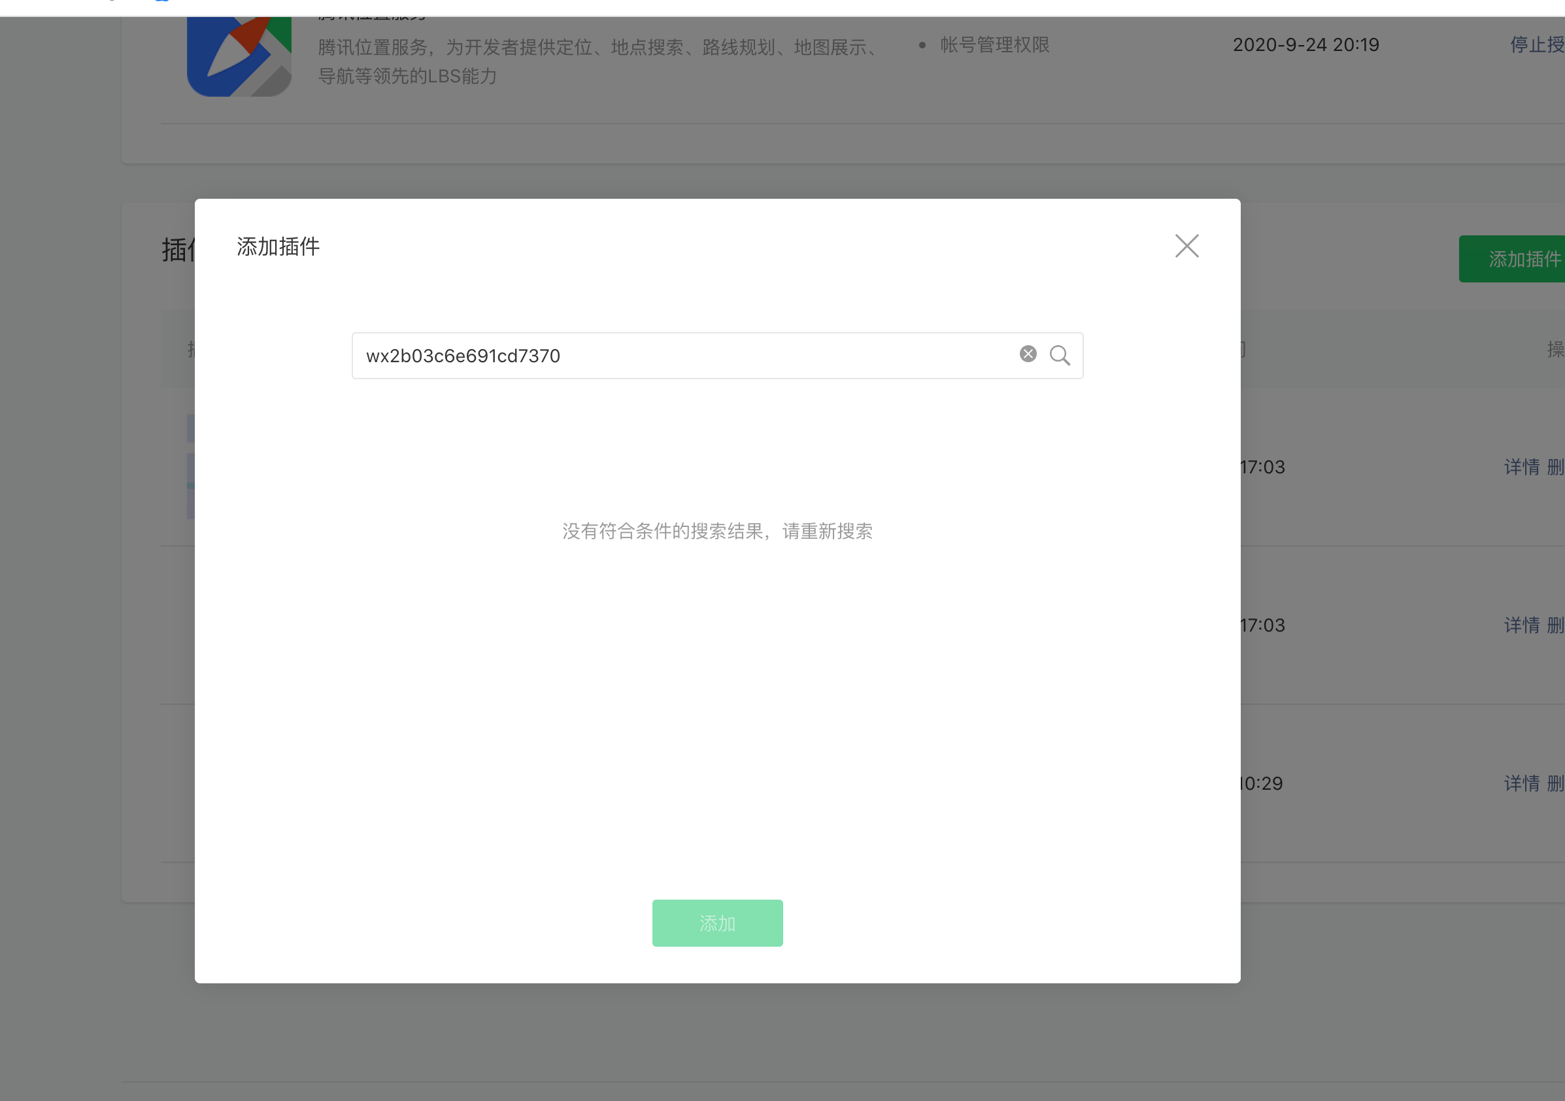This screenshot has width=1565, height=1101.
Task: Click the 帐号管理权限 permission item
Action: click(994, 45)
